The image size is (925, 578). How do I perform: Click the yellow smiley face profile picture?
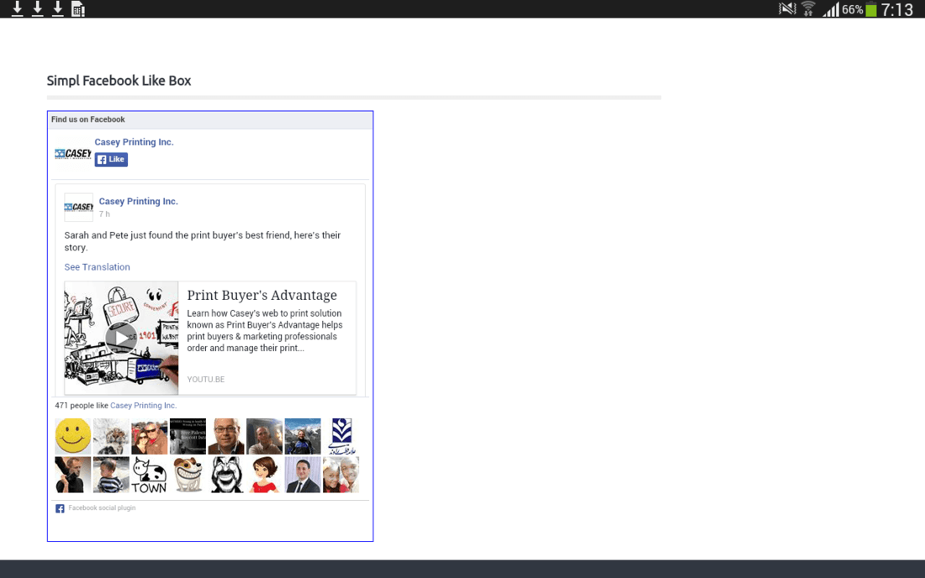[x=73, y=436]
